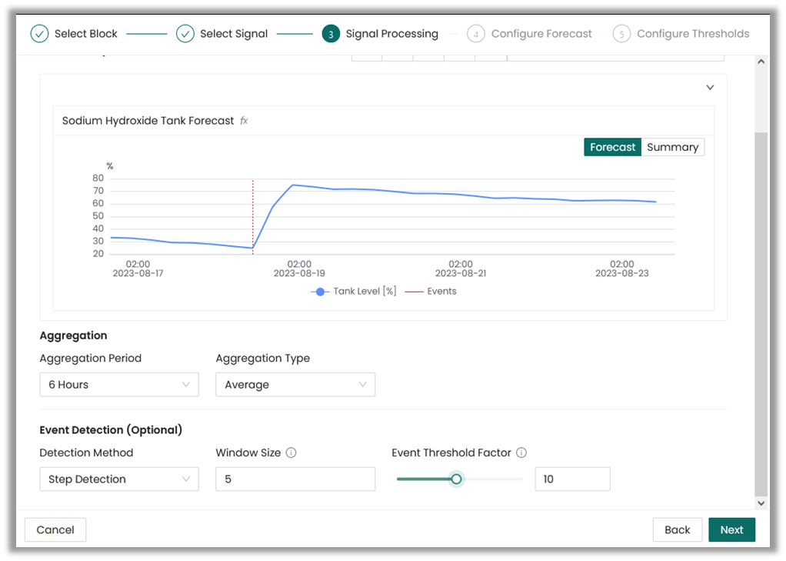Click the Back button

tap(677, 529)
